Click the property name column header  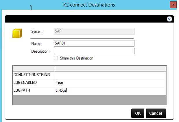coord(34,69)
